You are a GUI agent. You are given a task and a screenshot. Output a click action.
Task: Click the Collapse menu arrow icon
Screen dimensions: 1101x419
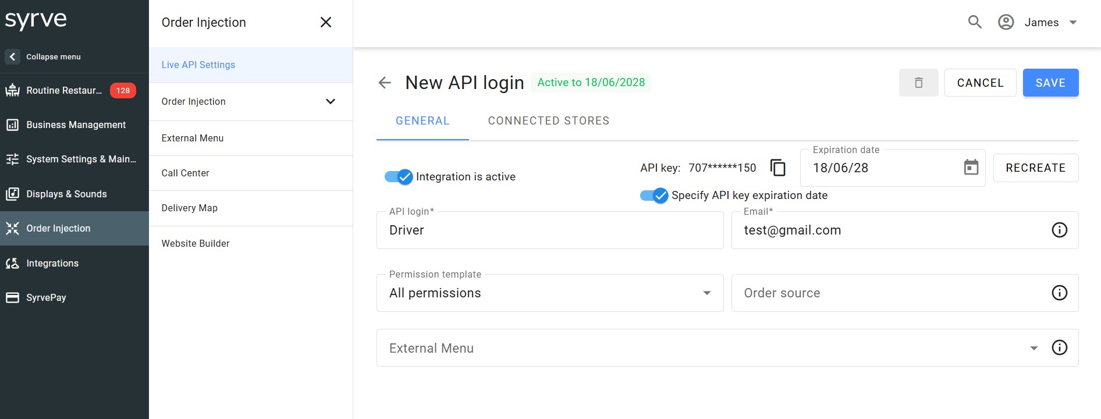(x=12, y=56)
